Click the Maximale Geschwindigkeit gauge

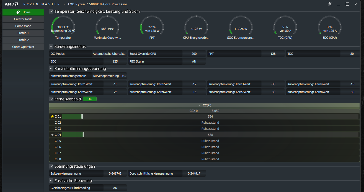[x=107, y=27]
